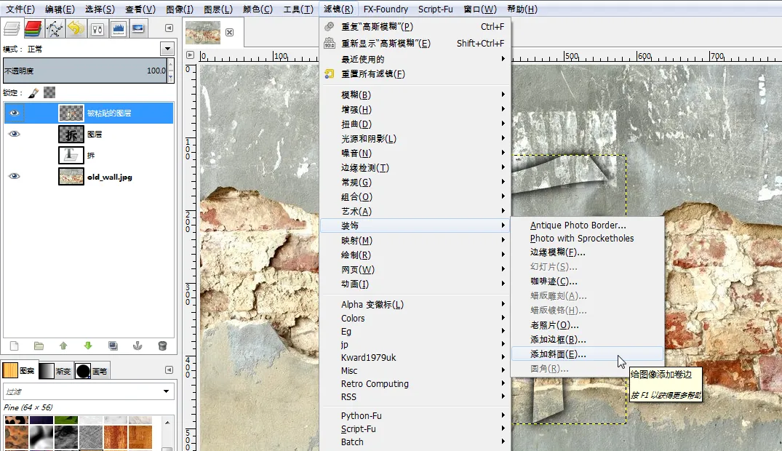
Task: Open the Script-Fu menu bar item
Action: click(436, 9)
